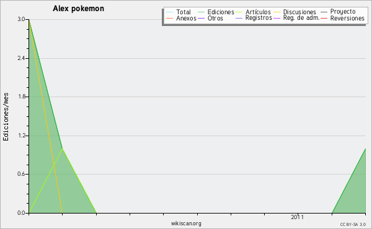This screenshot has width=372, height=229.
Task: Click the 1.8 y-axis tick label
Action: [21, 97]
